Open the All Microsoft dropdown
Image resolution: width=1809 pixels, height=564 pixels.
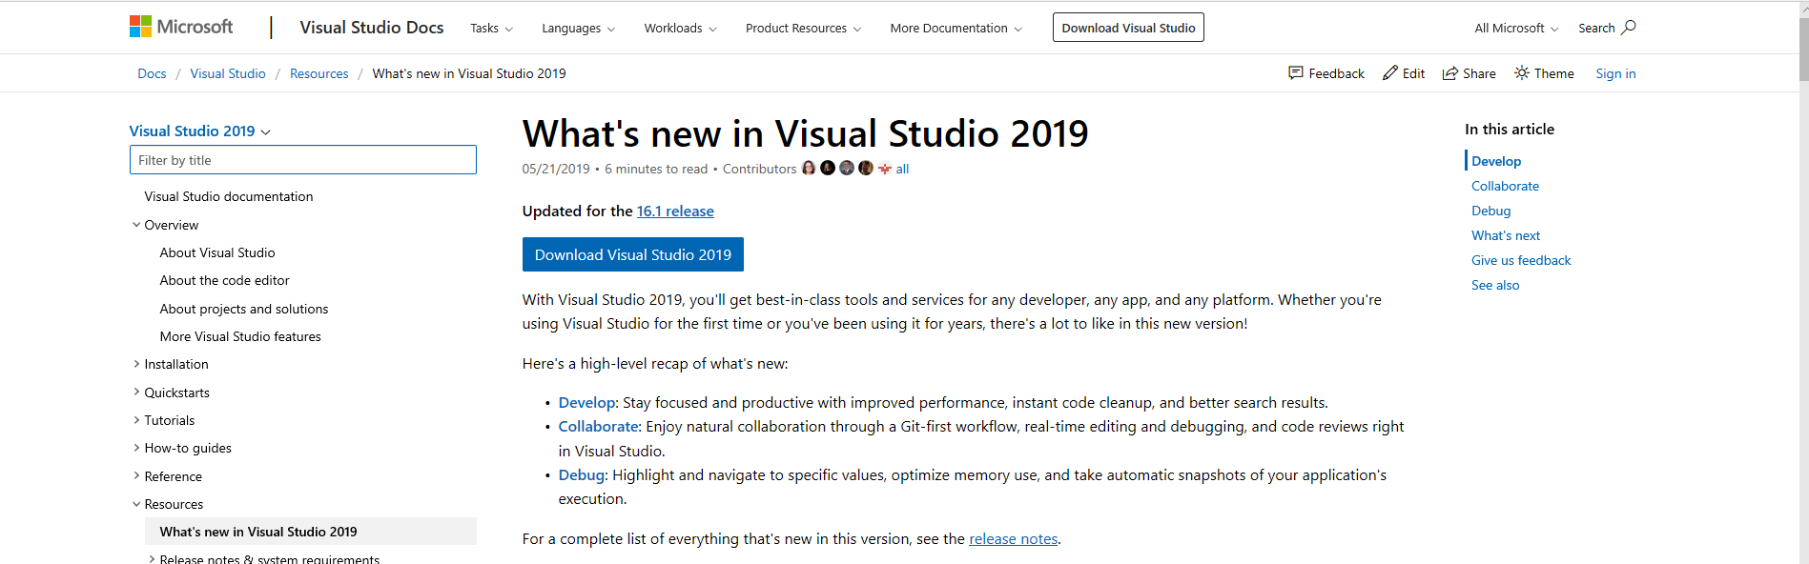(1516, 28)
